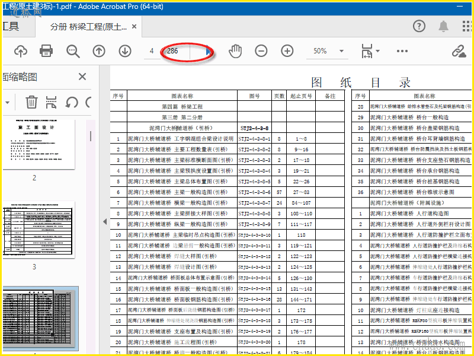474x356 pixels.
Task: Zoom out with the minus icon
Action: click(x=261, y=51)
